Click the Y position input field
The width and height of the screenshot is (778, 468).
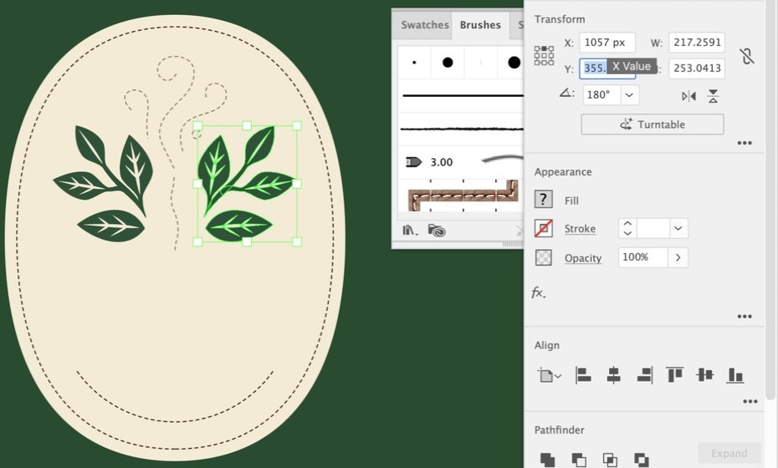point(607,69)
